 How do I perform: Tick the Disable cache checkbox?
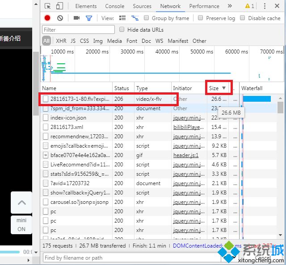tap(242, 18)
